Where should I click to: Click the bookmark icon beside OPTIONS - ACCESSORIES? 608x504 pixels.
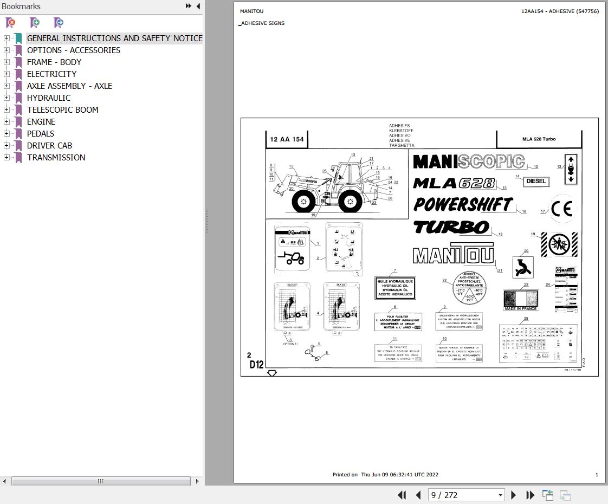pos(18,50)
